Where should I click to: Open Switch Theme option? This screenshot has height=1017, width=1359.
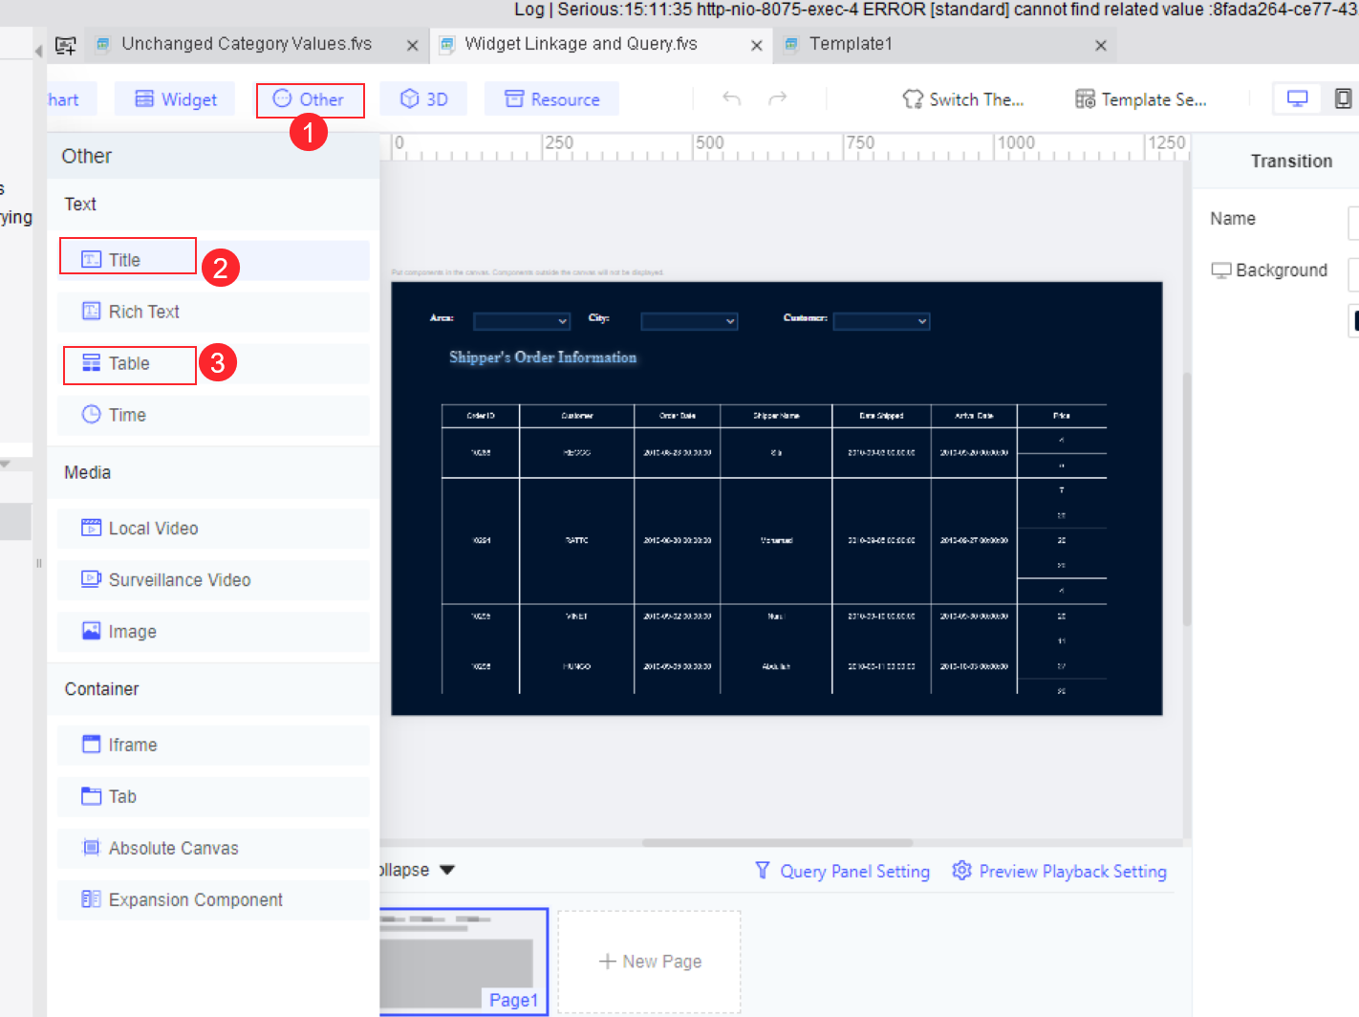[x=962, y=99]
